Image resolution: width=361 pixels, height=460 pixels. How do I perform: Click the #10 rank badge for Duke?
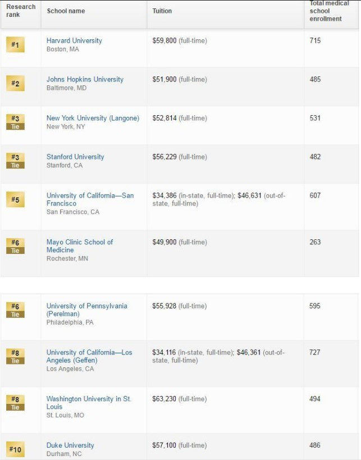tap(15, 449)
